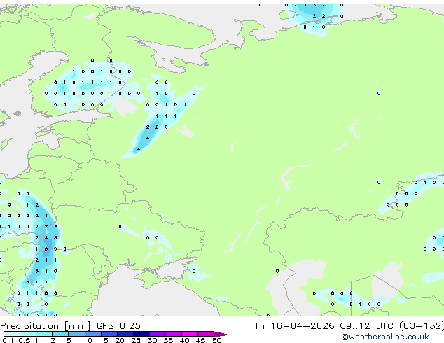Open the weatheronline.co.uk copyright link
Image resolution: width=444 pixels, height=343 pixels.
[x=385, y=337]
